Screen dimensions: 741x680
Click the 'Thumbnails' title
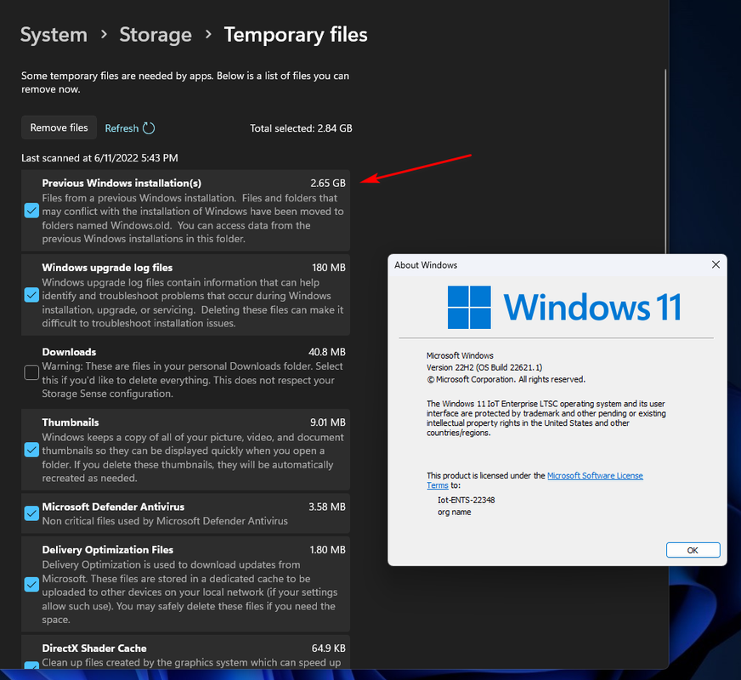pos(71,422)
